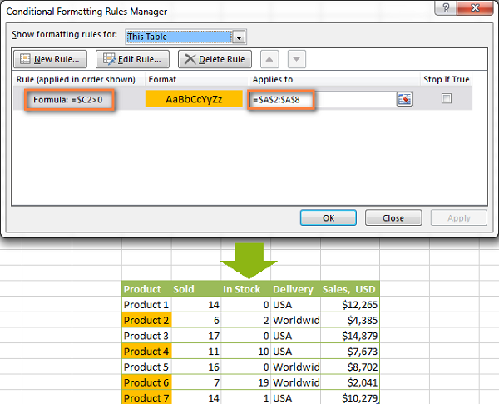Toggle the Stop If True checkbox
Viewport: 499px width, 404px height.
point(447,98)
